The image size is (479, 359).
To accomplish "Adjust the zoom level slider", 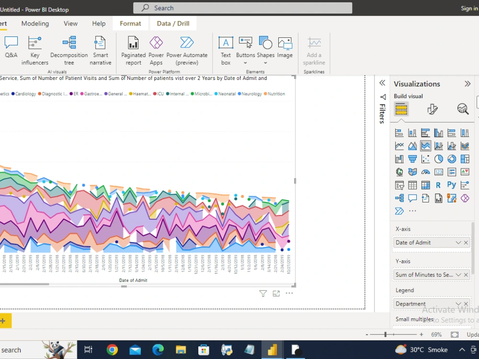I will pos(386,335).
